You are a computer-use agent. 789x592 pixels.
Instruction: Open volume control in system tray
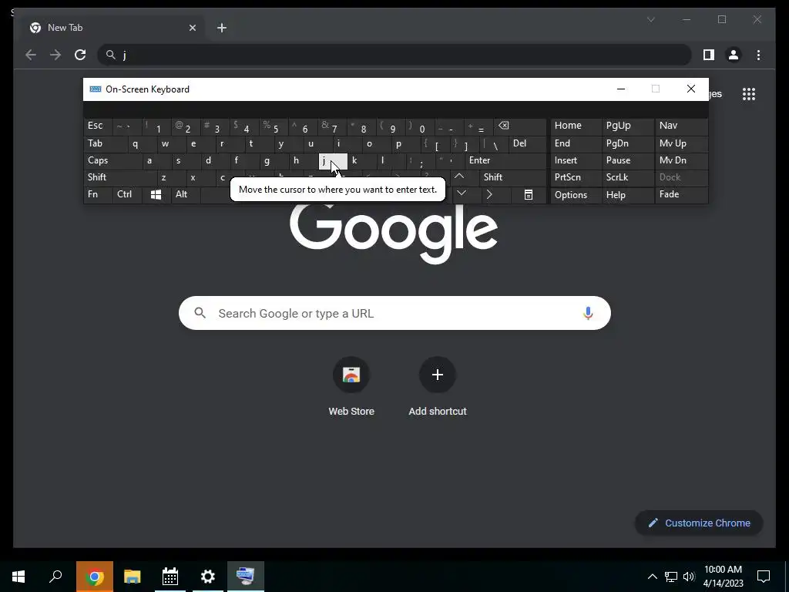[689, 577]
